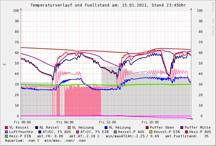Click the Fri 00:00 time axis label
Viewport: 216px width, 146px height.
tap(22, 122)
